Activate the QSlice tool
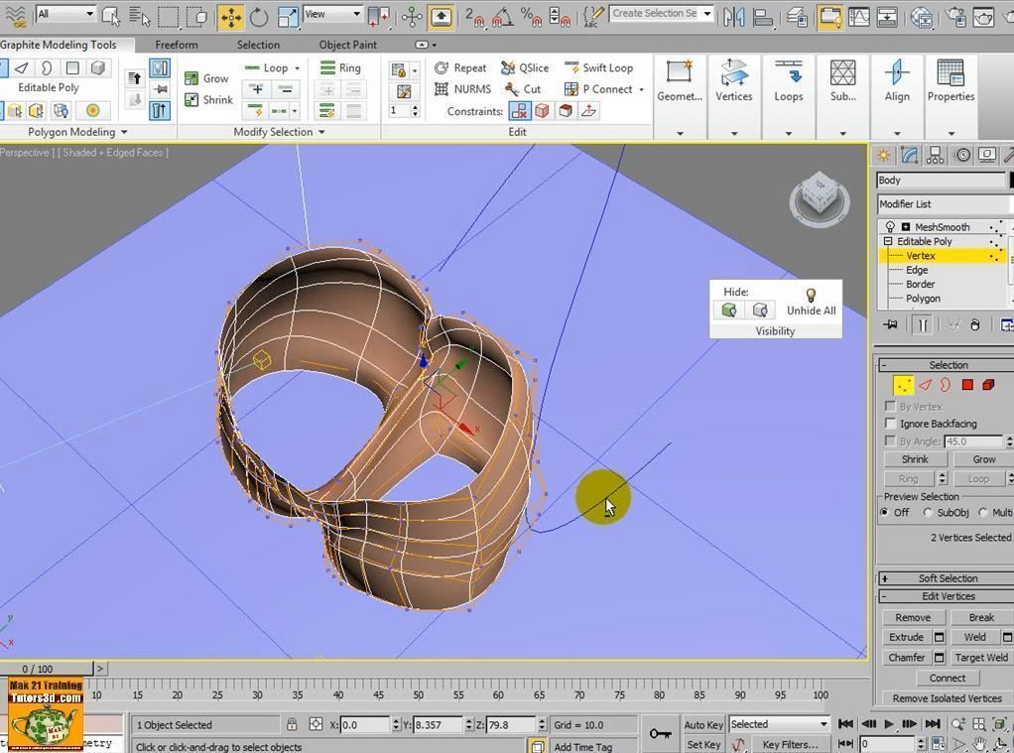Viewport: 1014px width, 753px height. (x=525, y=67)
